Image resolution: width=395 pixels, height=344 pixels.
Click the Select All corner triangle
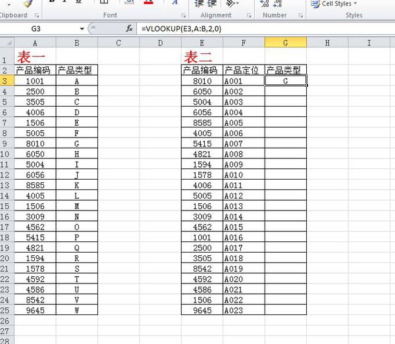tap(7, 43)
